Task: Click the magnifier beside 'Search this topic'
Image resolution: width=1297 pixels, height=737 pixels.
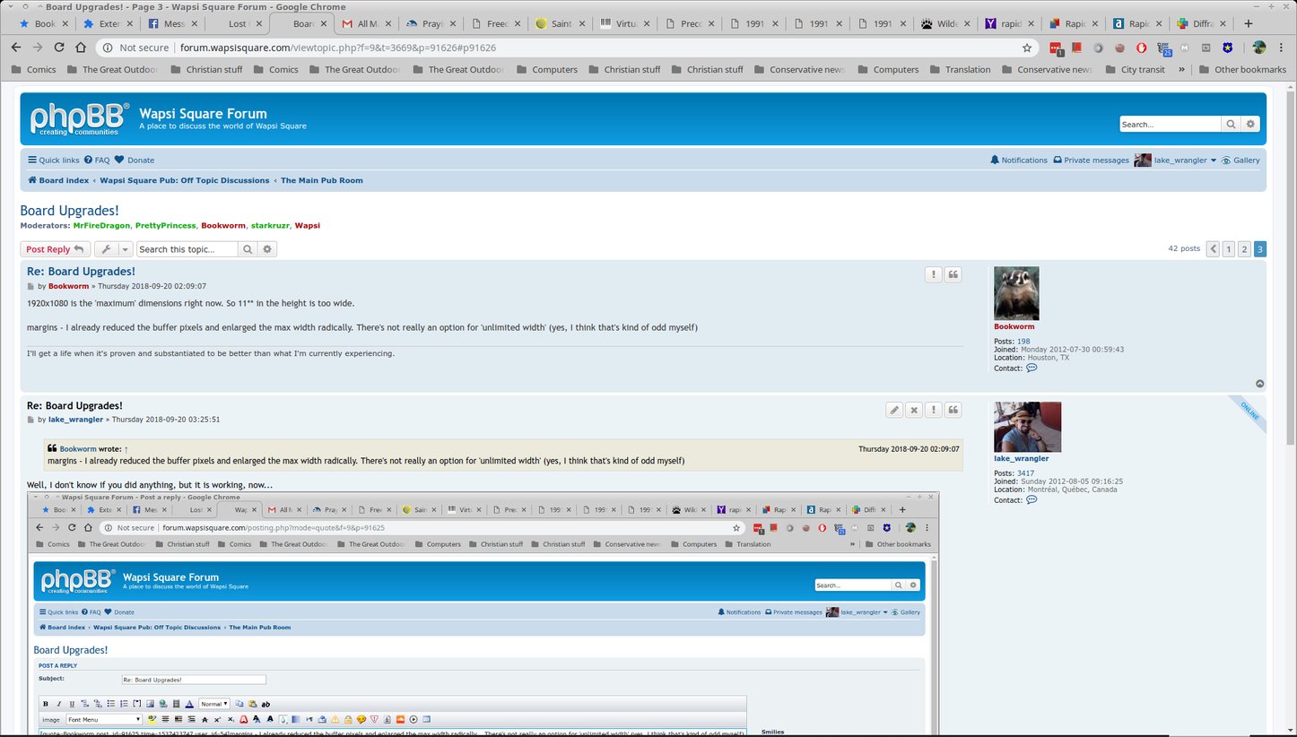Action: point(248,249)
